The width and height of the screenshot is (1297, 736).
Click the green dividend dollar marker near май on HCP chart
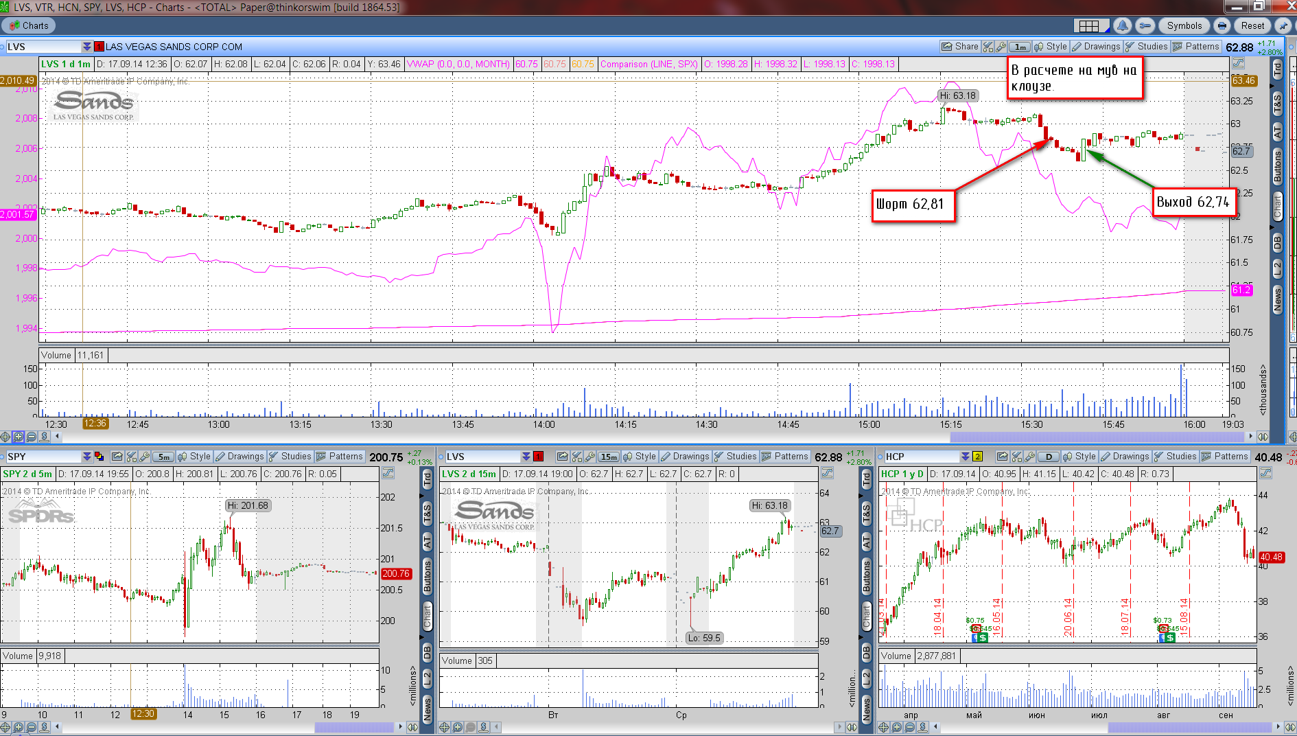tap(983, 638)
